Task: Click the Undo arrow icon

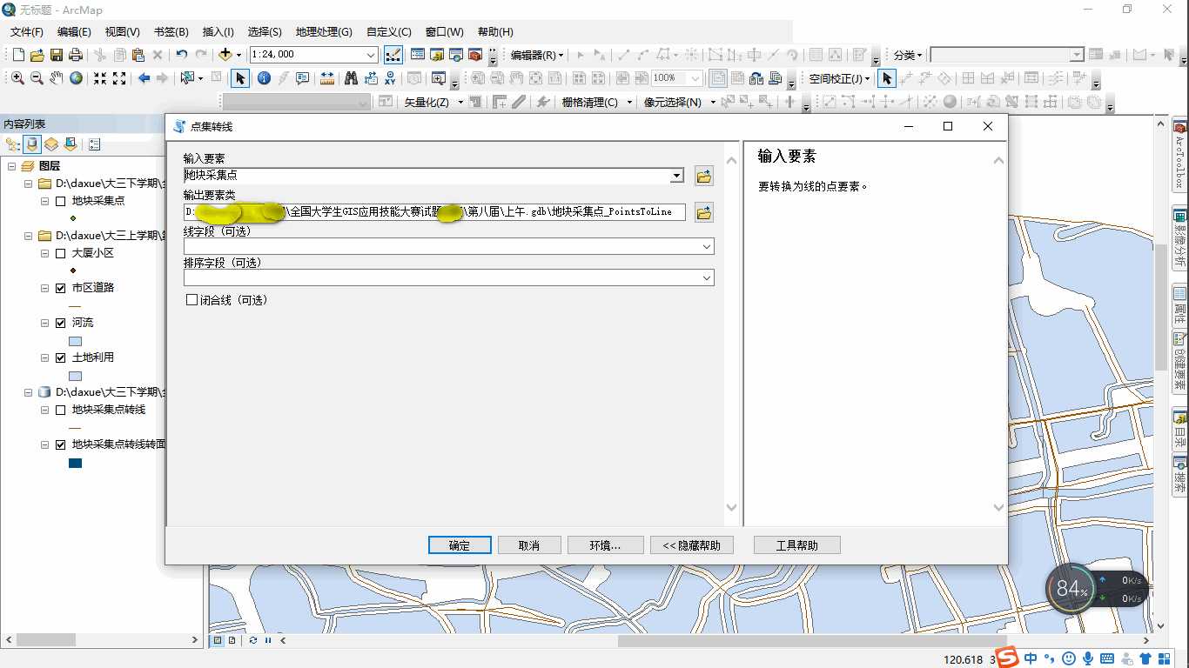Action: tap(181, 55)
